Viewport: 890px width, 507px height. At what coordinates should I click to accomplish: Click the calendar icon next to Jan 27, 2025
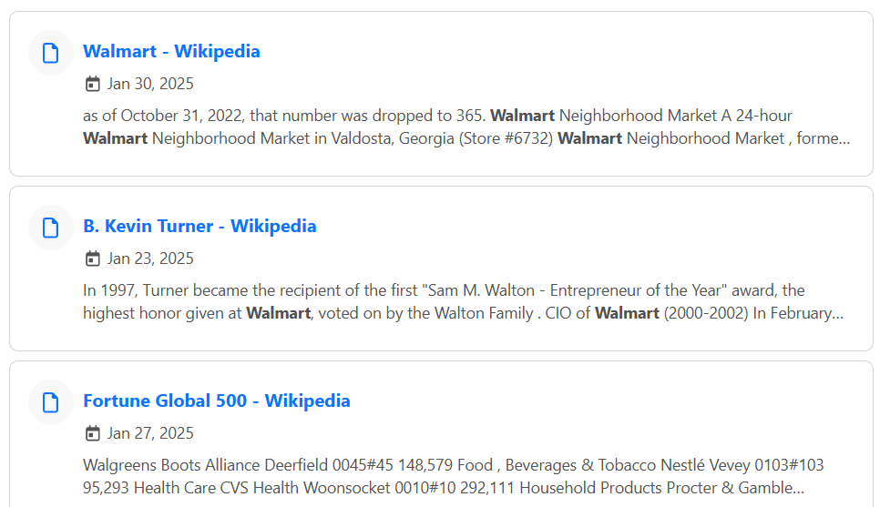point(93,433)
